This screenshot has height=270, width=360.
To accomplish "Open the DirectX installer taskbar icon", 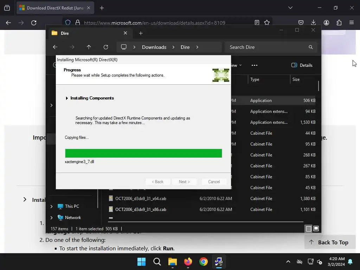I will click(x=219, y=262).
